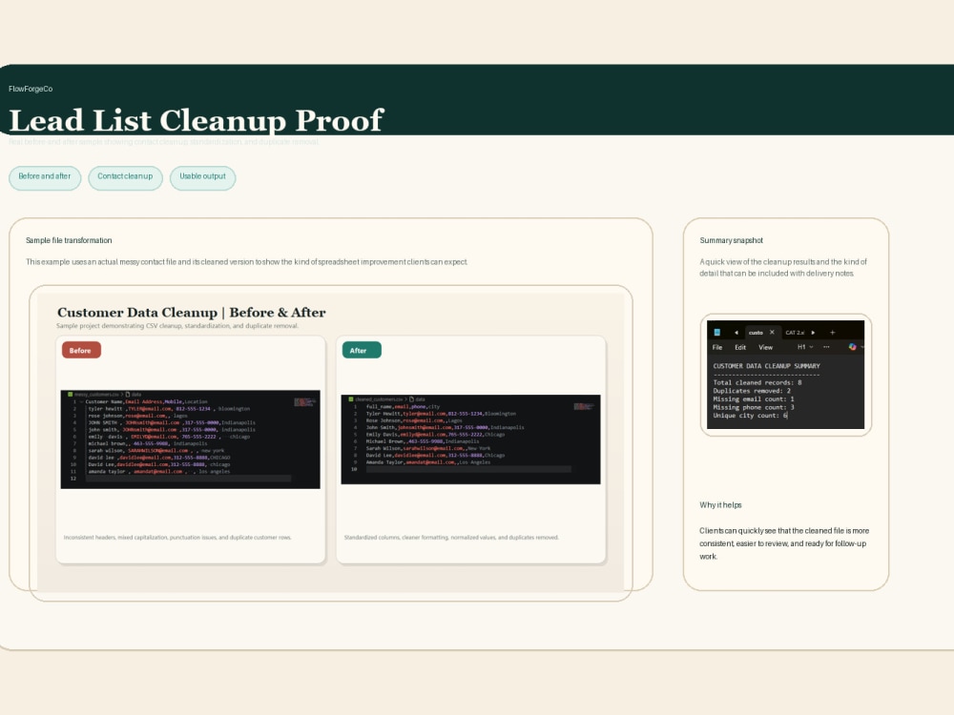Screen dimensions: 954x715
Task: Open the Before messy CSV screenshot
Action: [x=191, y=439]
